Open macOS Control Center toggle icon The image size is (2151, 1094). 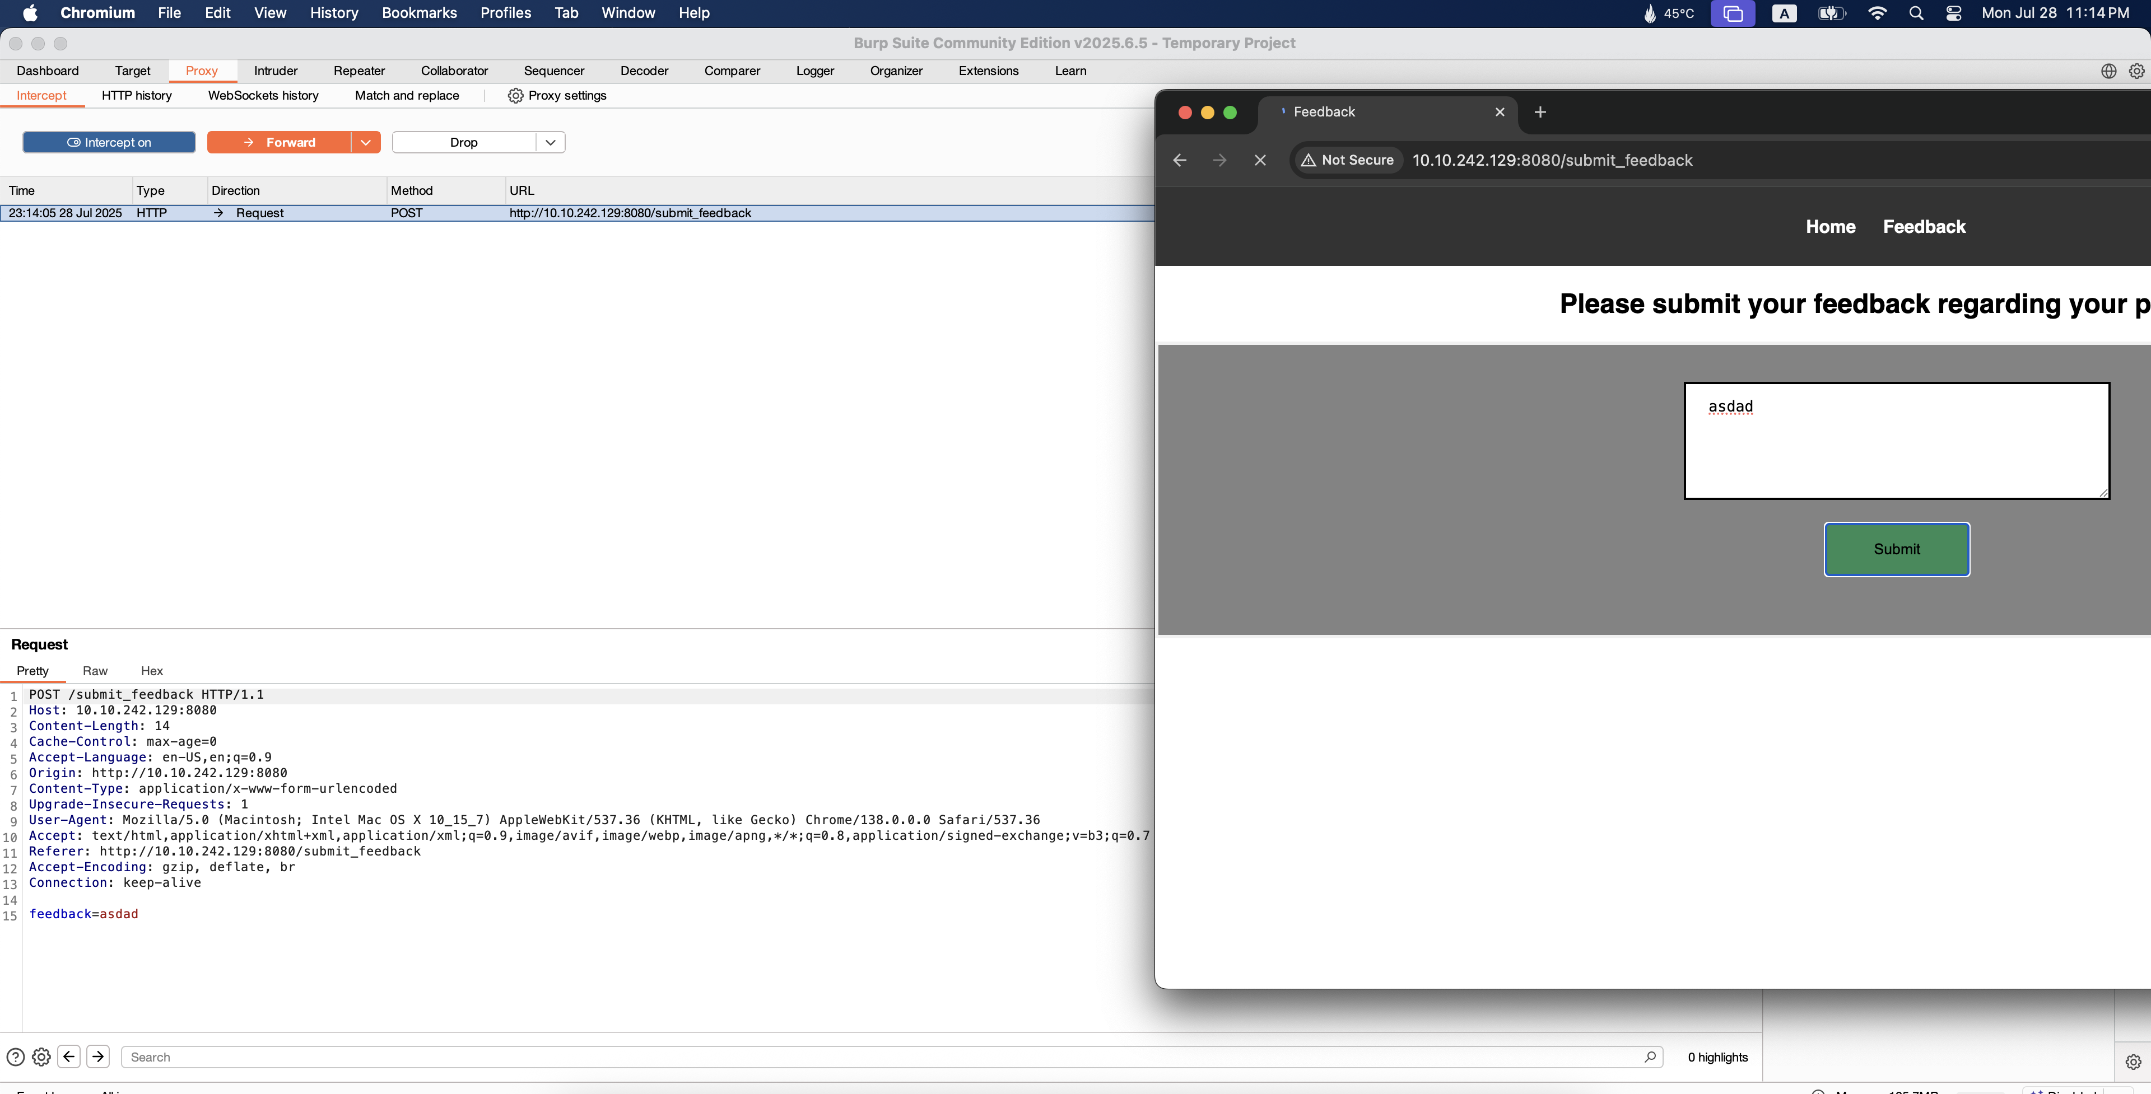pos(1953,13)
